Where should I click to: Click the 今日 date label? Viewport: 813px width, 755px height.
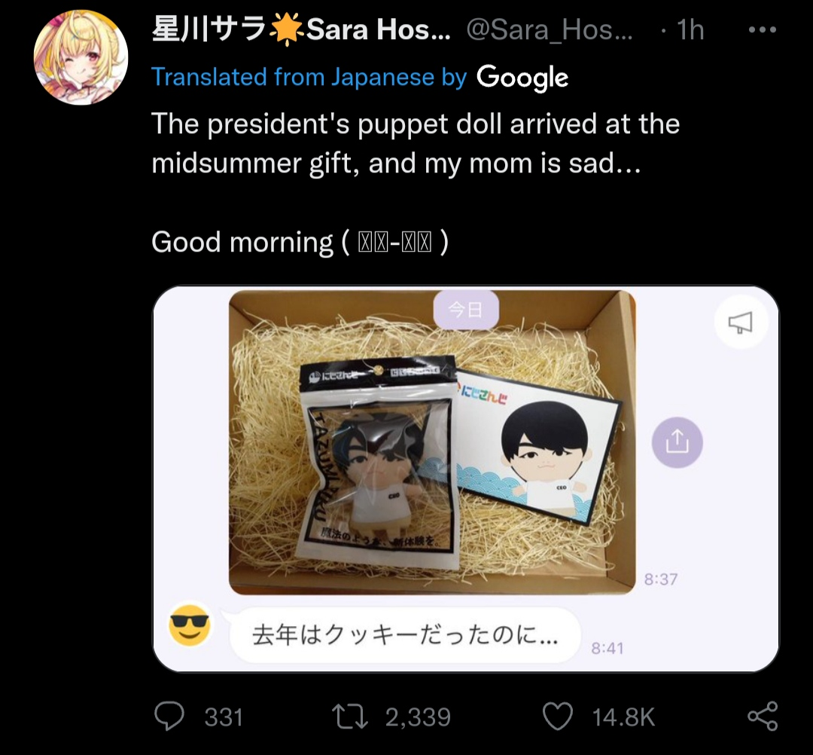(466, 310)
